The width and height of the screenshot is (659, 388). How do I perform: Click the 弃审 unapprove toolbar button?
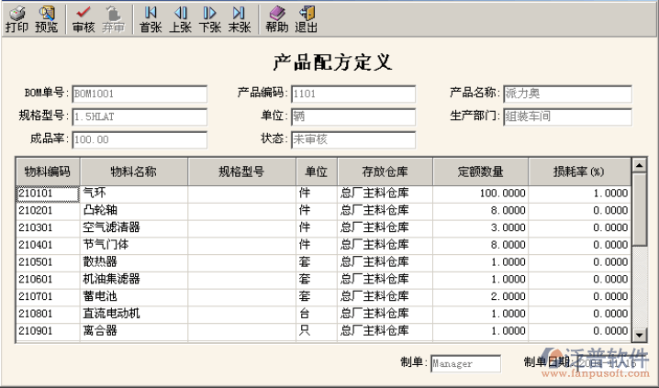(113, 18)
